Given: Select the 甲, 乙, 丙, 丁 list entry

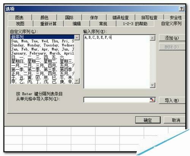Looking at the screenshot, I should (x=43, y=82).
